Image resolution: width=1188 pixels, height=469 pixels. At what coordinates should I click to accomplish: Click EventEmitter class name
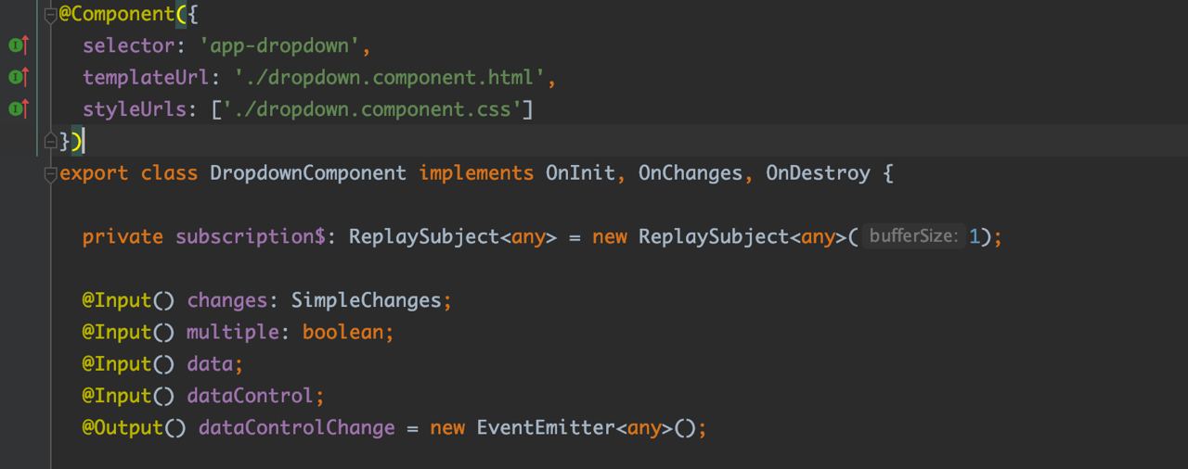(546, 427)
